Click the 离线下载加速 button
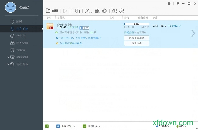Screen dimensions: 198x130 coord(136,38)
